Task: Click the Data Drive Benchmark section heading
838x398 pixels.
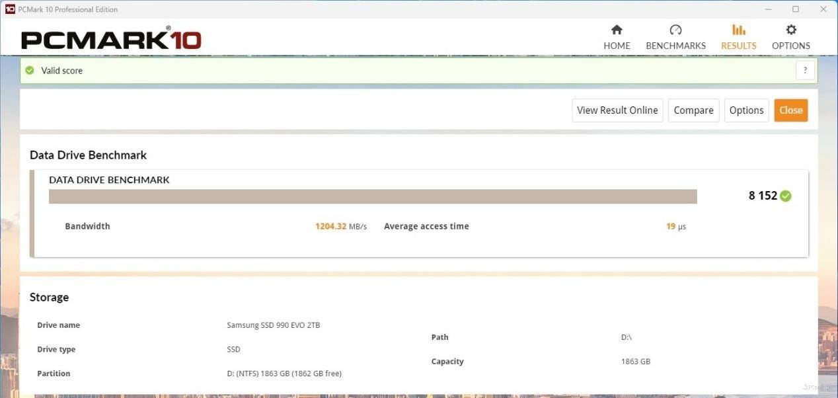Action: [x=88, y=155]
